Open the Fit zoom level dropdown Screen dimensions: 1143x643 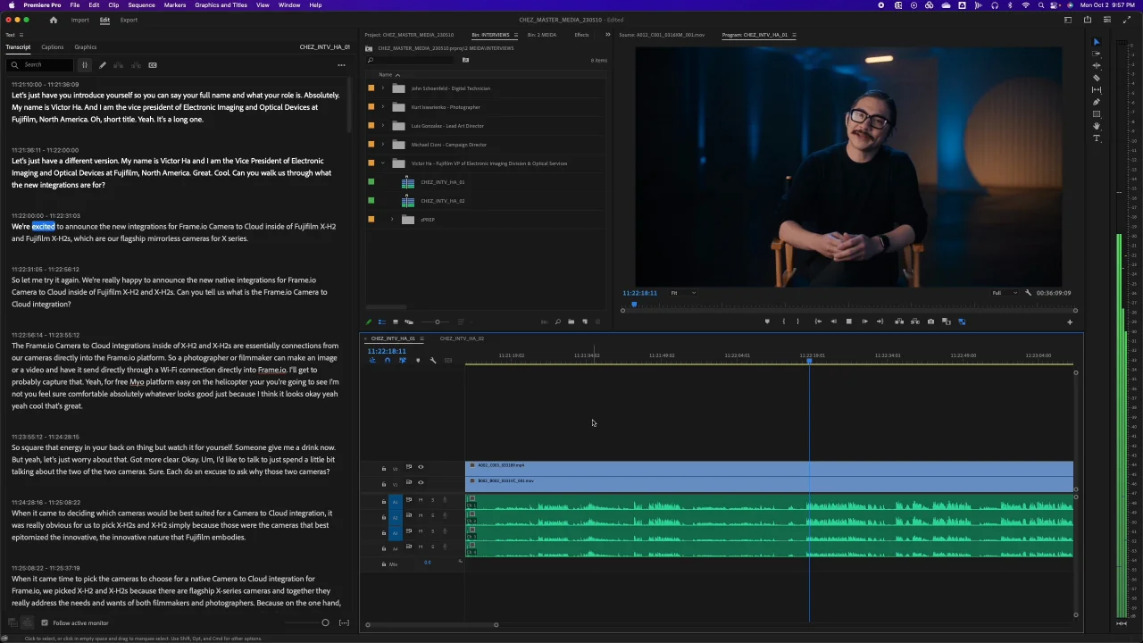pyautogui.click(x=683, y=293)
